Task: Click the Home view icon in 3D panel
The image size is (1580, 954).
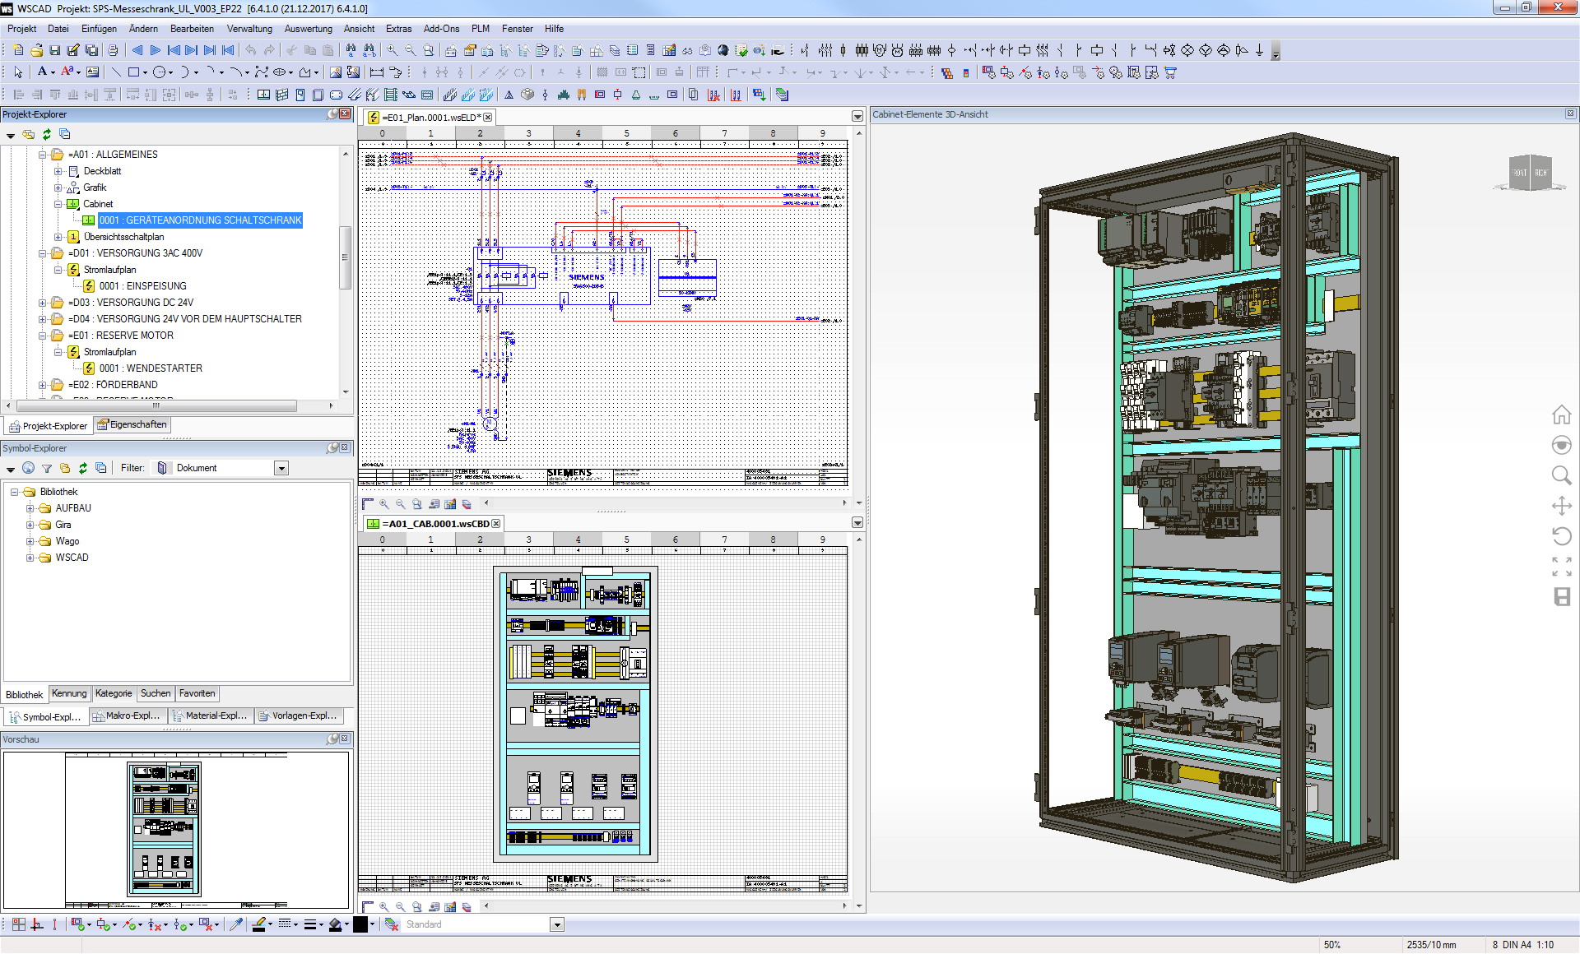Action: [1561, 414]
